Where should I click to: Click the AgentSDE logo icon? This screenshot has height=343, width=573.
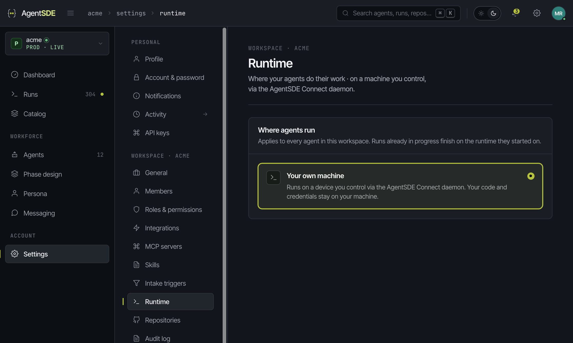(x=12, y=13)
